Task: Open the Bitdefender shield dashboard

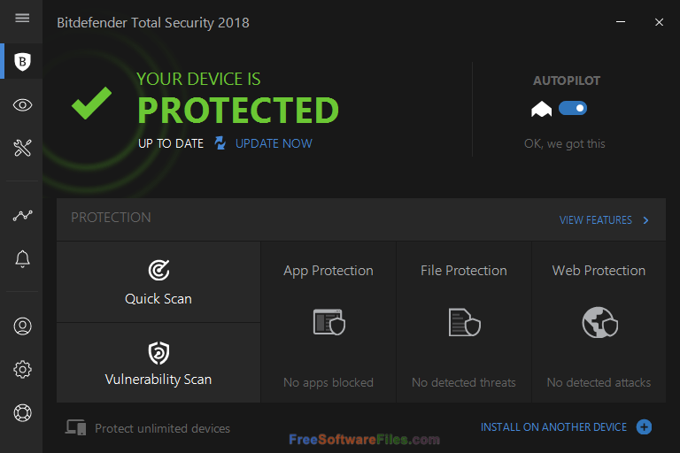Action: coord(22,62)
